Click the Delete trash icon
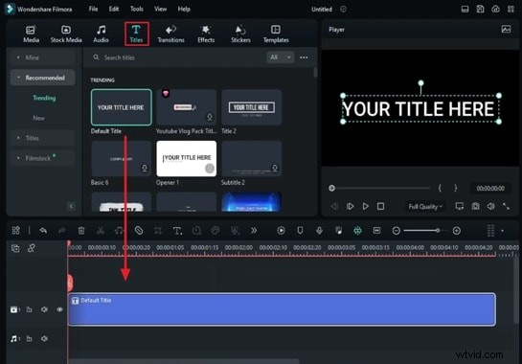Image resolution: width=522 pixels, height=364 pixels. [x=80, y=231]
